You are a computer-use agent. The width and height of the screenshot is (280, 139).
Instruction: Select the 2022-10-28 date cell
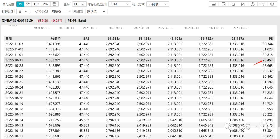click(14, 65)
